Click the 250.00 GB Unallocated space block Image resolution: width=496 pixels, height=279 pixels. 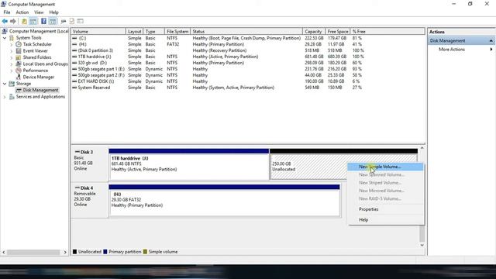pyautogui.click(x=308, y=167)
